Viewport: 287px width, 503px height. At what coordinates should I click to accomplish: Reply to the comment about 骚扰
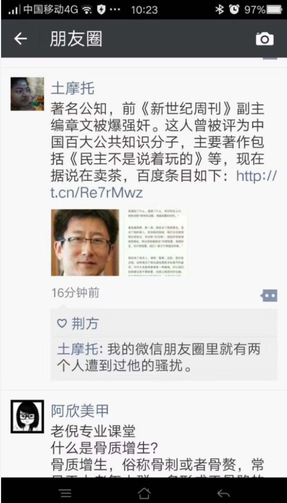pos(164,357)
